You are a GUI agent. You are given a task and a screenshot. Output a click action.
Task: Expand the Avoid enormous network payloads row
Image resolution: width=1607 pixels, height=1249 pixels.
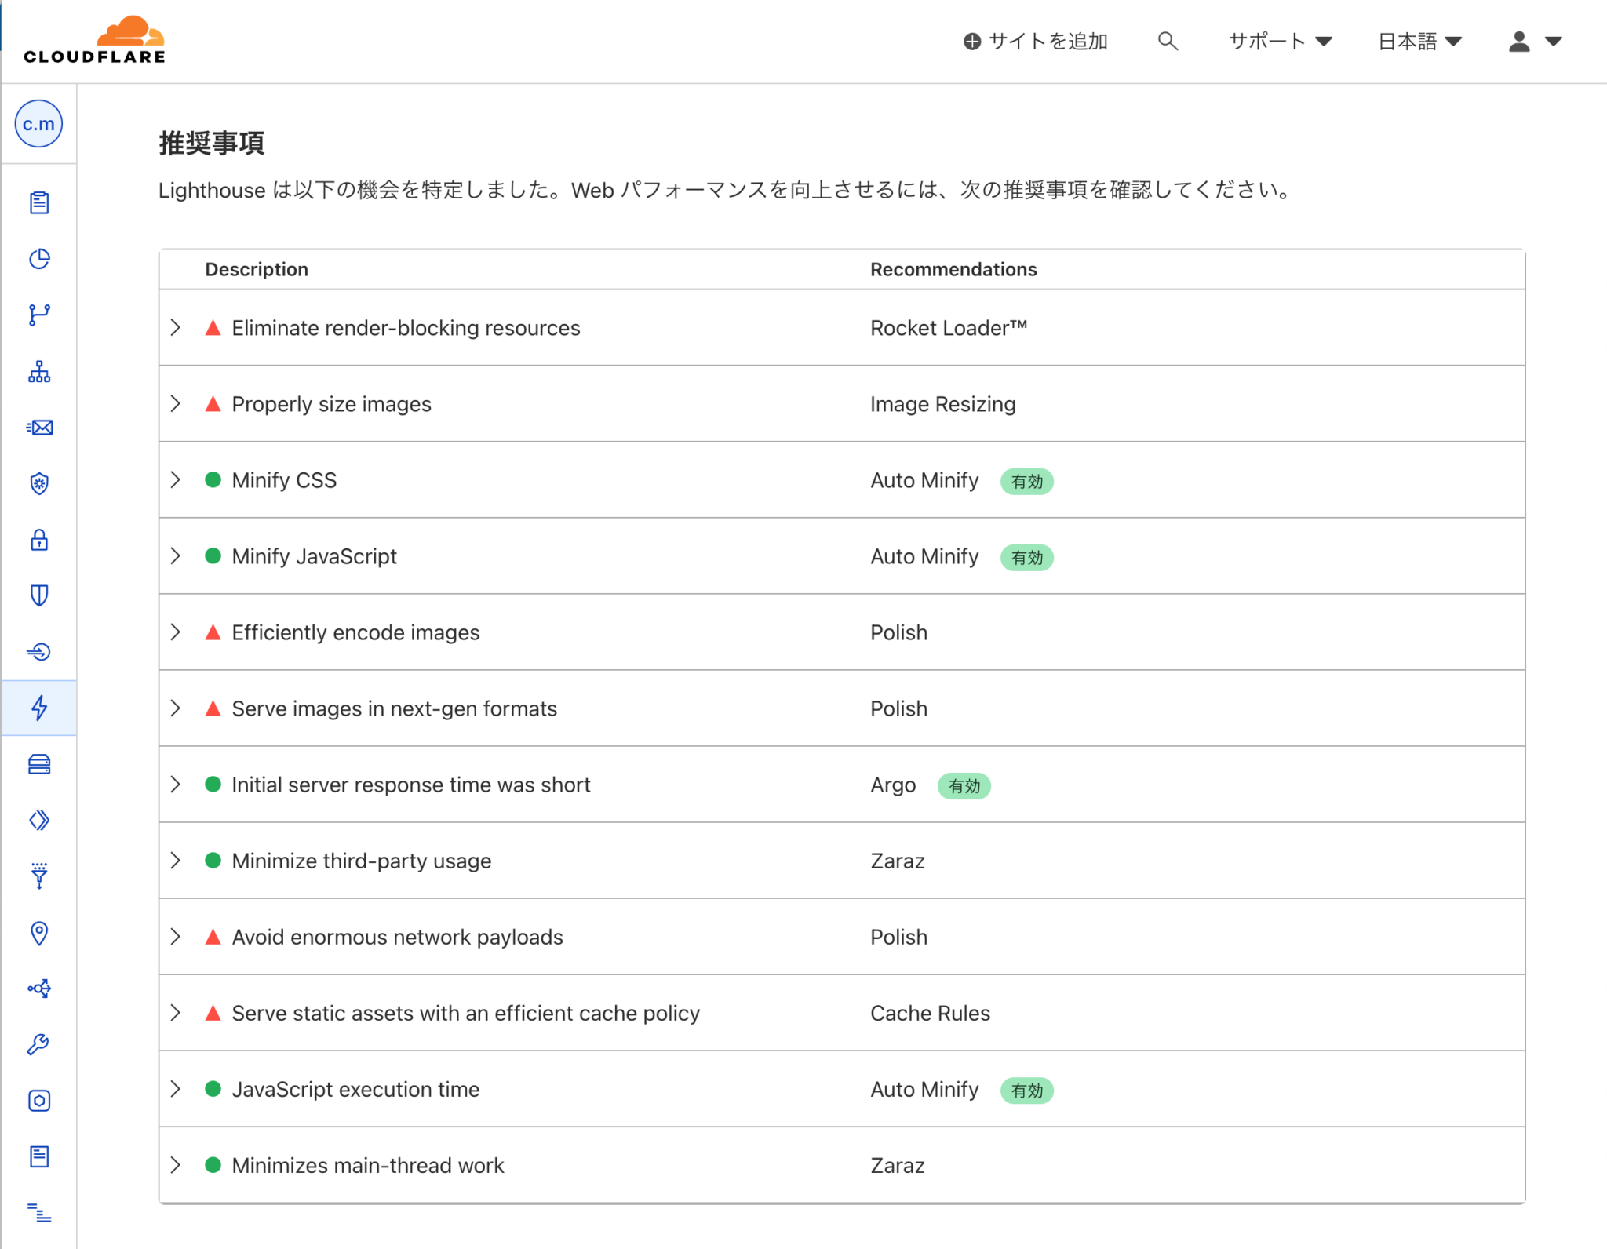175,937
